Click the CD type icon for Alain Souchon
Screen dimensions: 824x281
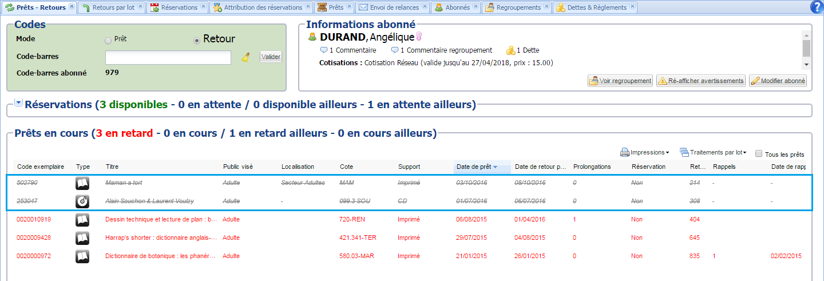tap(82, 201)
